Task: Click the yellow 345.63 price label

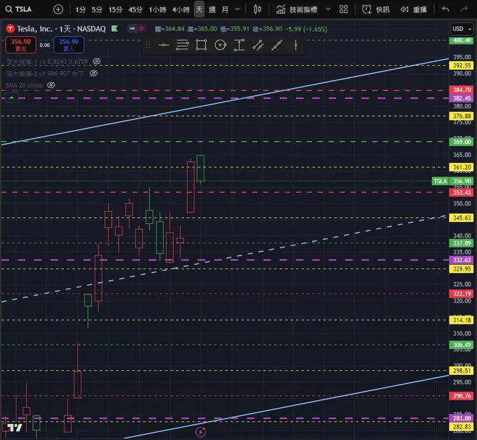Action: pyautogui.click(x=462, y=218)
